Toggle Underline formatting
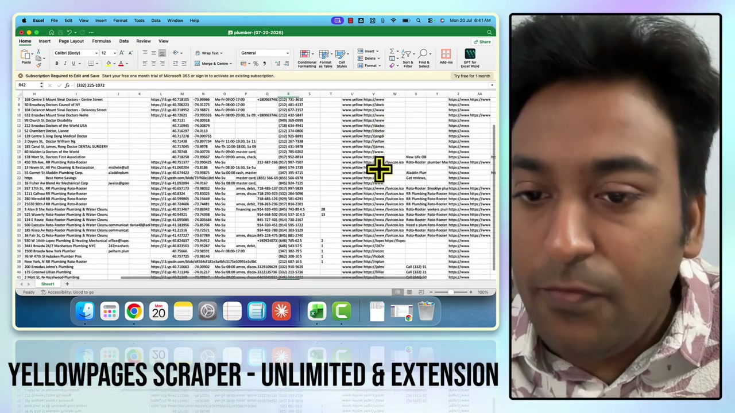The height and width of the screenshot is (413, 735). tap(73, 63)
